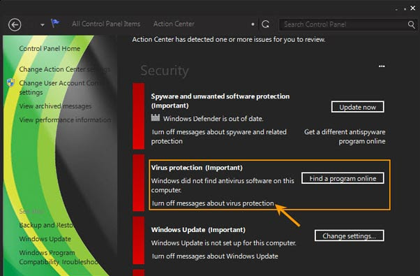Open Windows Program Compatibility Troubleshooter
Image resolution: width=420 pixels, height=276 pixels.
(59, 257)
